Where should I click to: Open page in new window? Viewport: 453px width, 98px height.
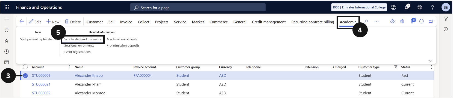coord(431,21)
